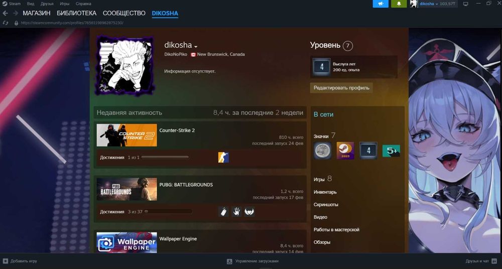Screen dimensions: 502x269
Task: Click the steamcommunity profile URL field
Action: (x=72, y=23)
